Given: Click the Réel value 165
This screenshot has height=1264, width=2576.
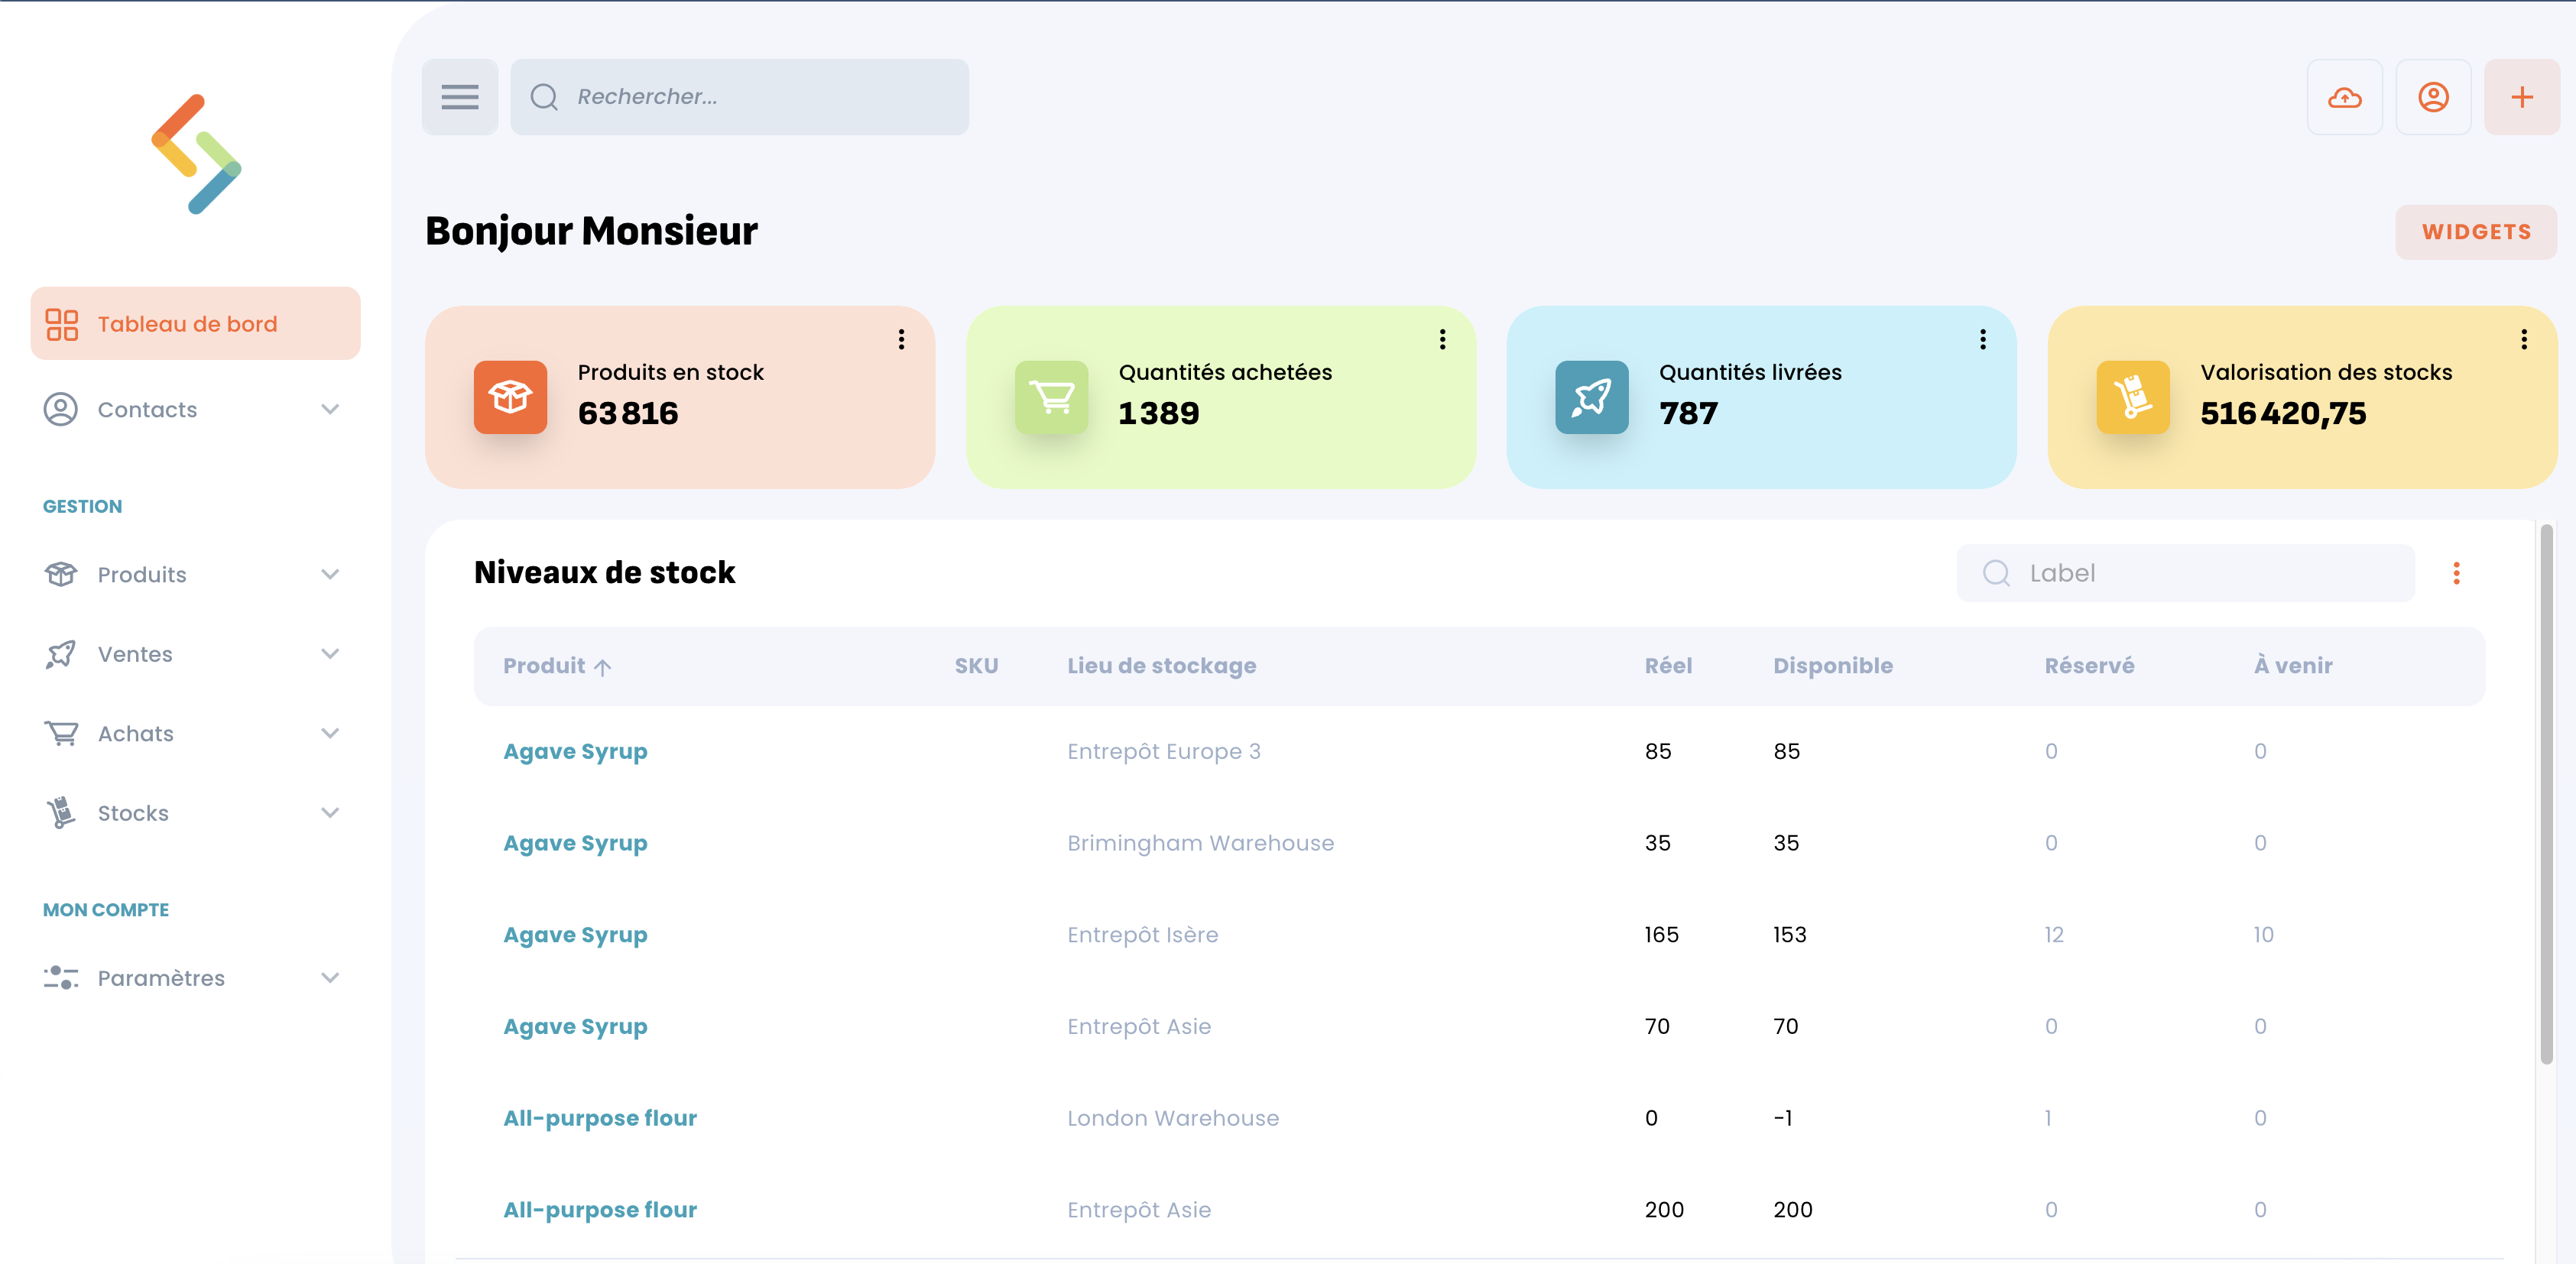Looking at the screenshot, I should point(1661,935).
